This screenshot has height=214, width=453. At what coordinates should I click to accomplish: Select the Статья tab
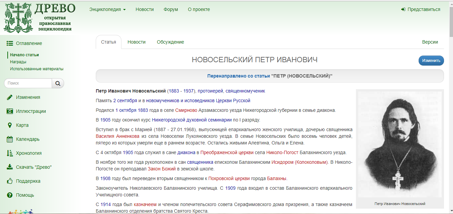tap(108, 42)
